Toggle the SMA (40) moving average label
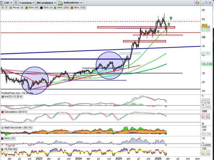This screenshot has height=160, width=214. [34, 8]
